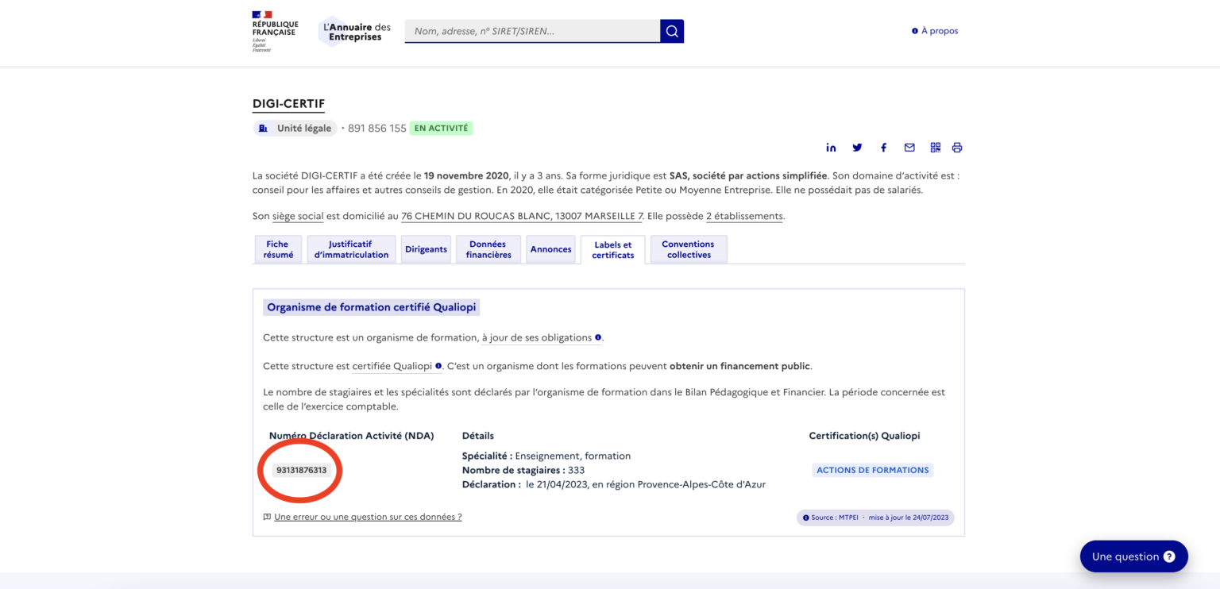
Task: Open the search magnifier icon
Action: (671, 30)
